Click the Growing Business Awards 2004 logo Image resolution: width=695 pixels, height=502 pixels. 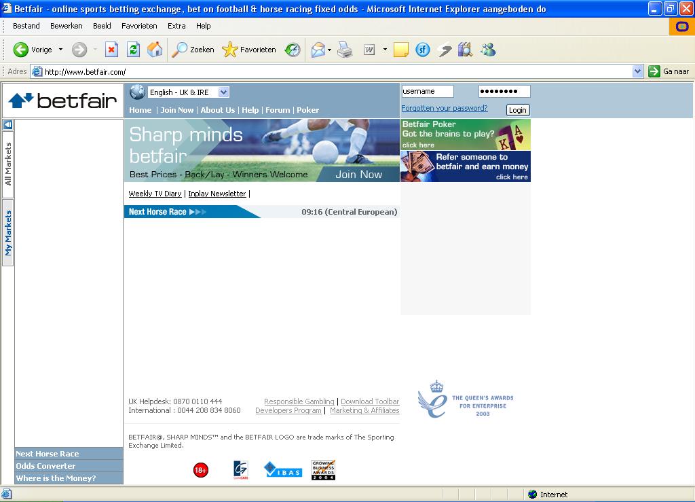click(x=323, y=470)
